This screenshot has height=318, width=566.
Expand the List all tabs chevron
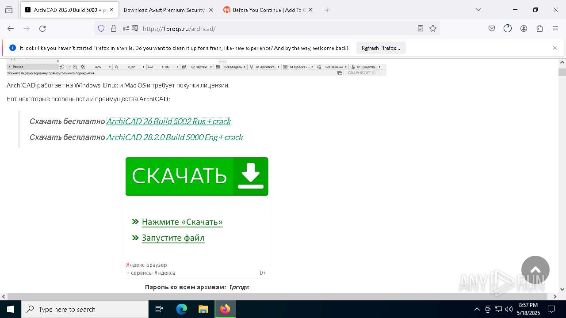[x=478, y=10]
